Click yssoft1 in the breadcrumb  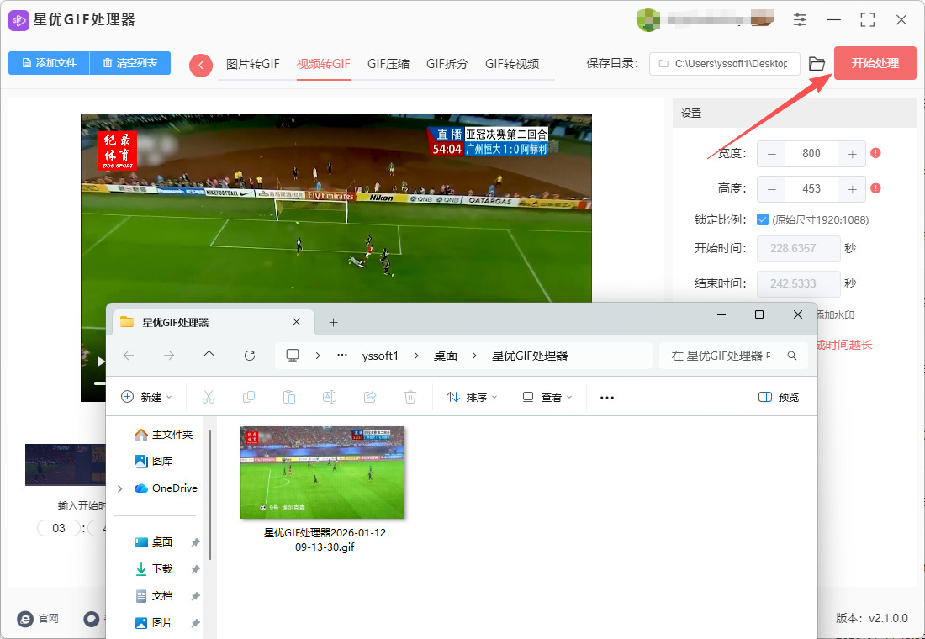[x=380, y=356]
